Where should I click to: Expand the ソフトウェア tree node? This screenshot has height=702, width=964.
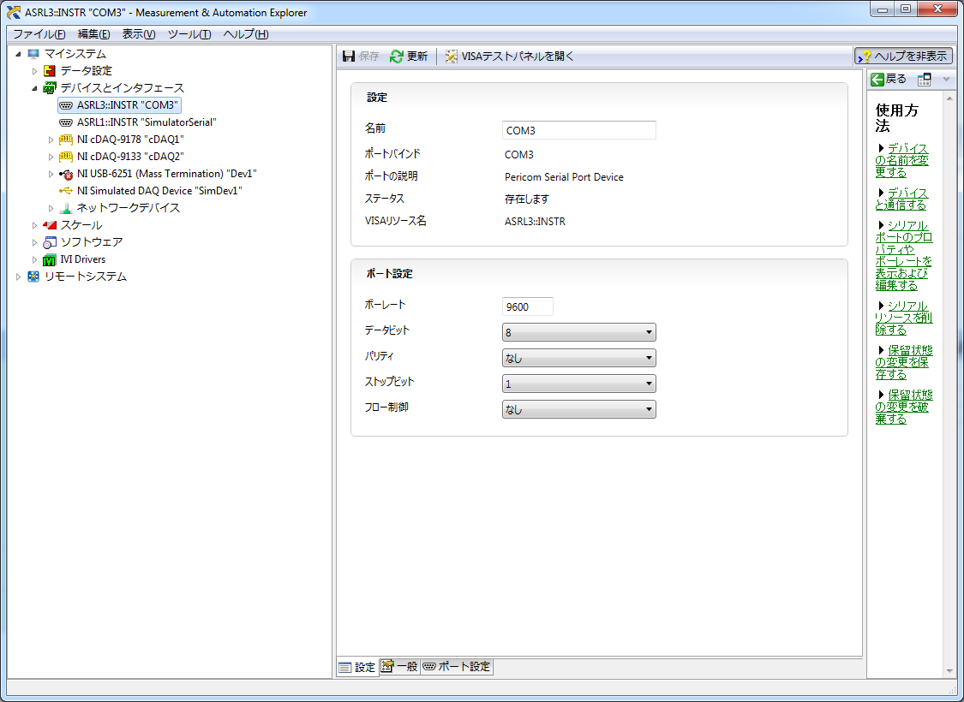point(34,242)
